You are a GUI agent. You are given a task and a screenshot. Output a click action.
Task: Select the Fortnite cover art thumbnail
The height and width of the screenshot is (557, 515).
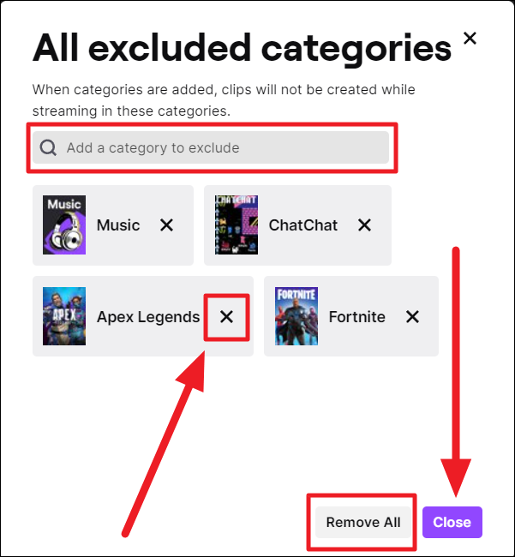point(296,316)
